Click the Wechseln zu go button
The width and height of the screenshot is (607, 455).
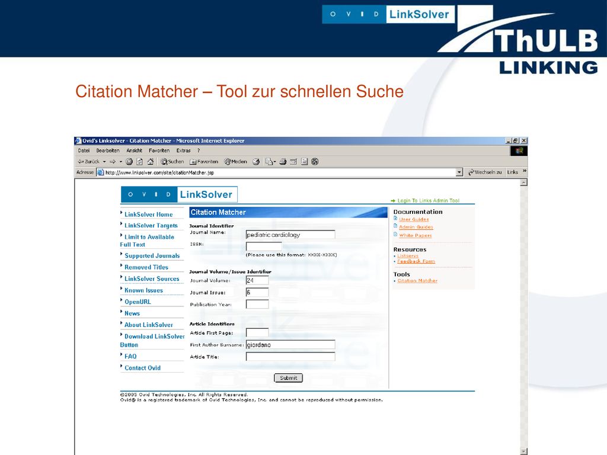click(x=485, y=172)
